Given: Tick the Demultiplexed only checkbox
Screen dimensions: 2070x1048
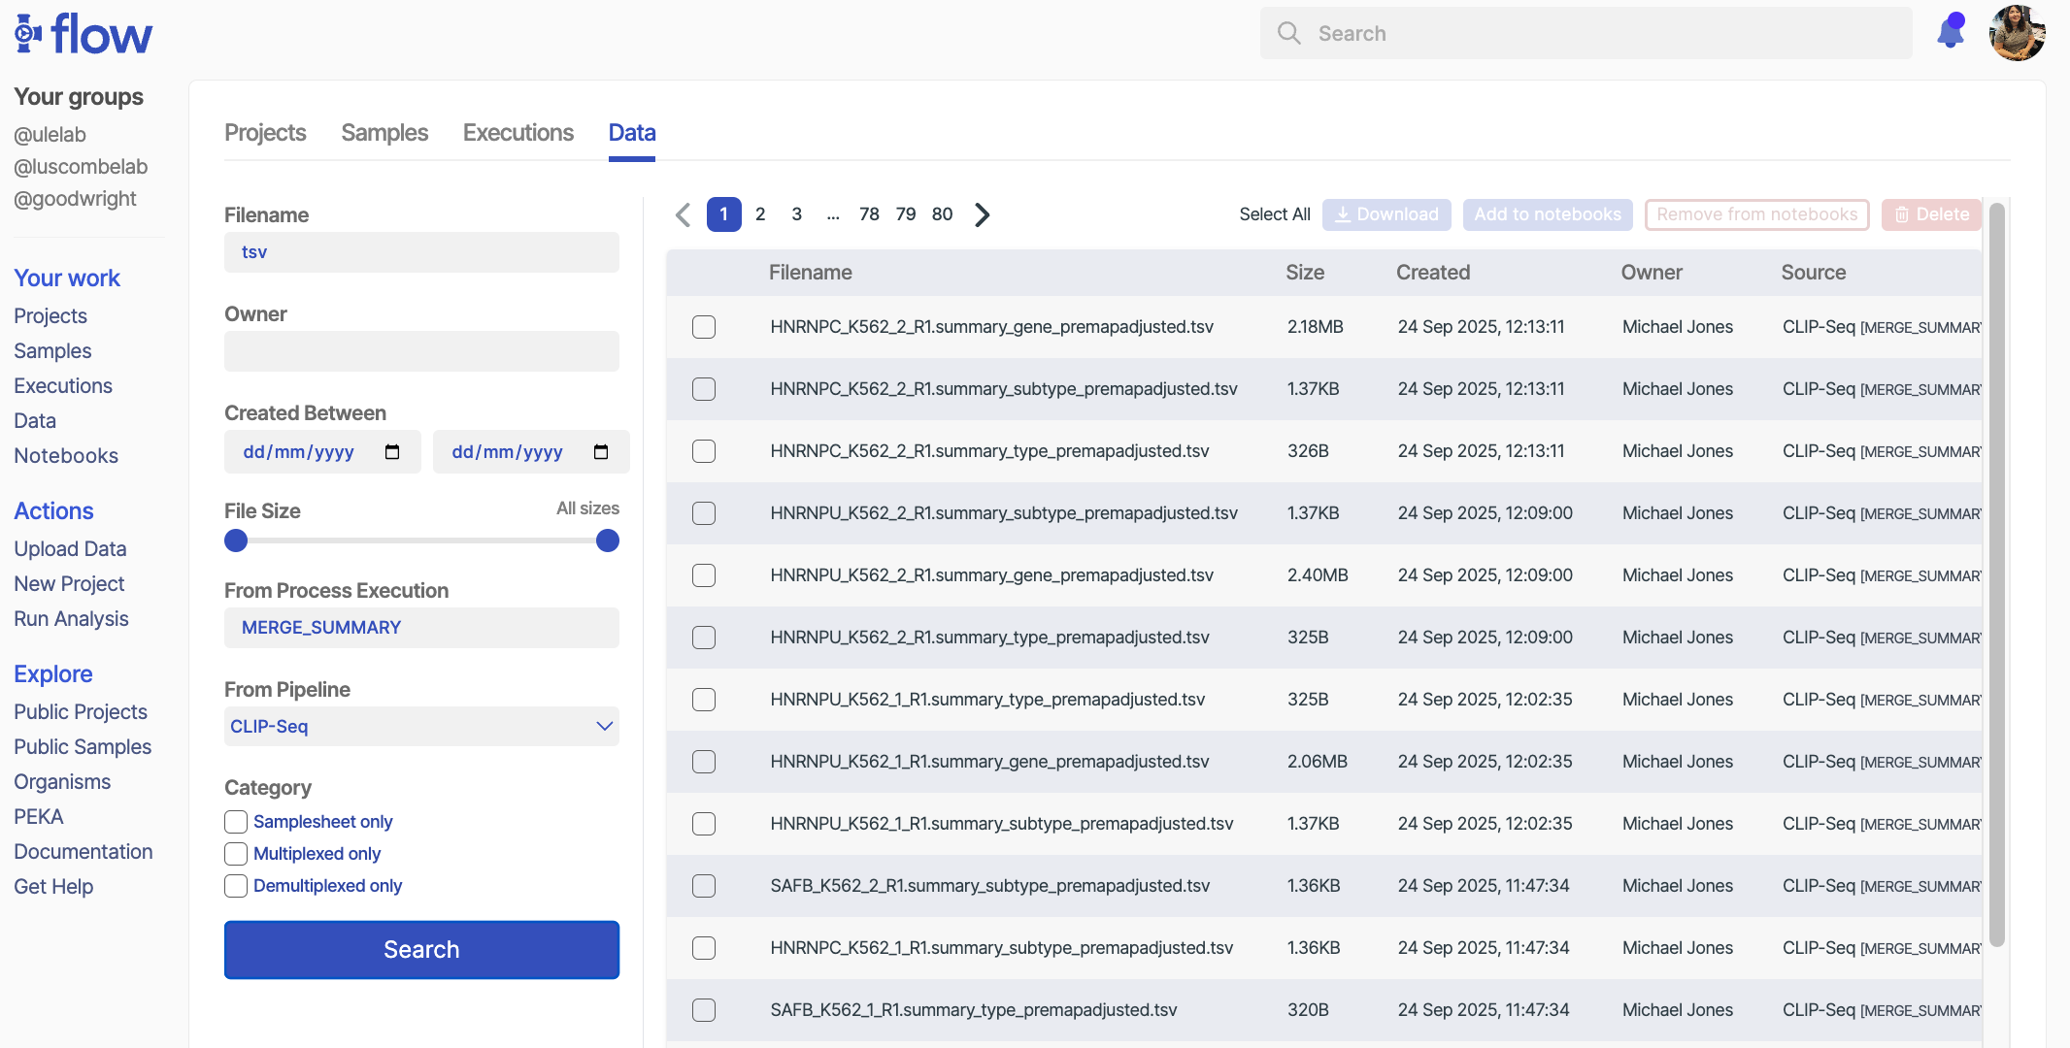Looking at the screenshot, I should tap(236, 886).
